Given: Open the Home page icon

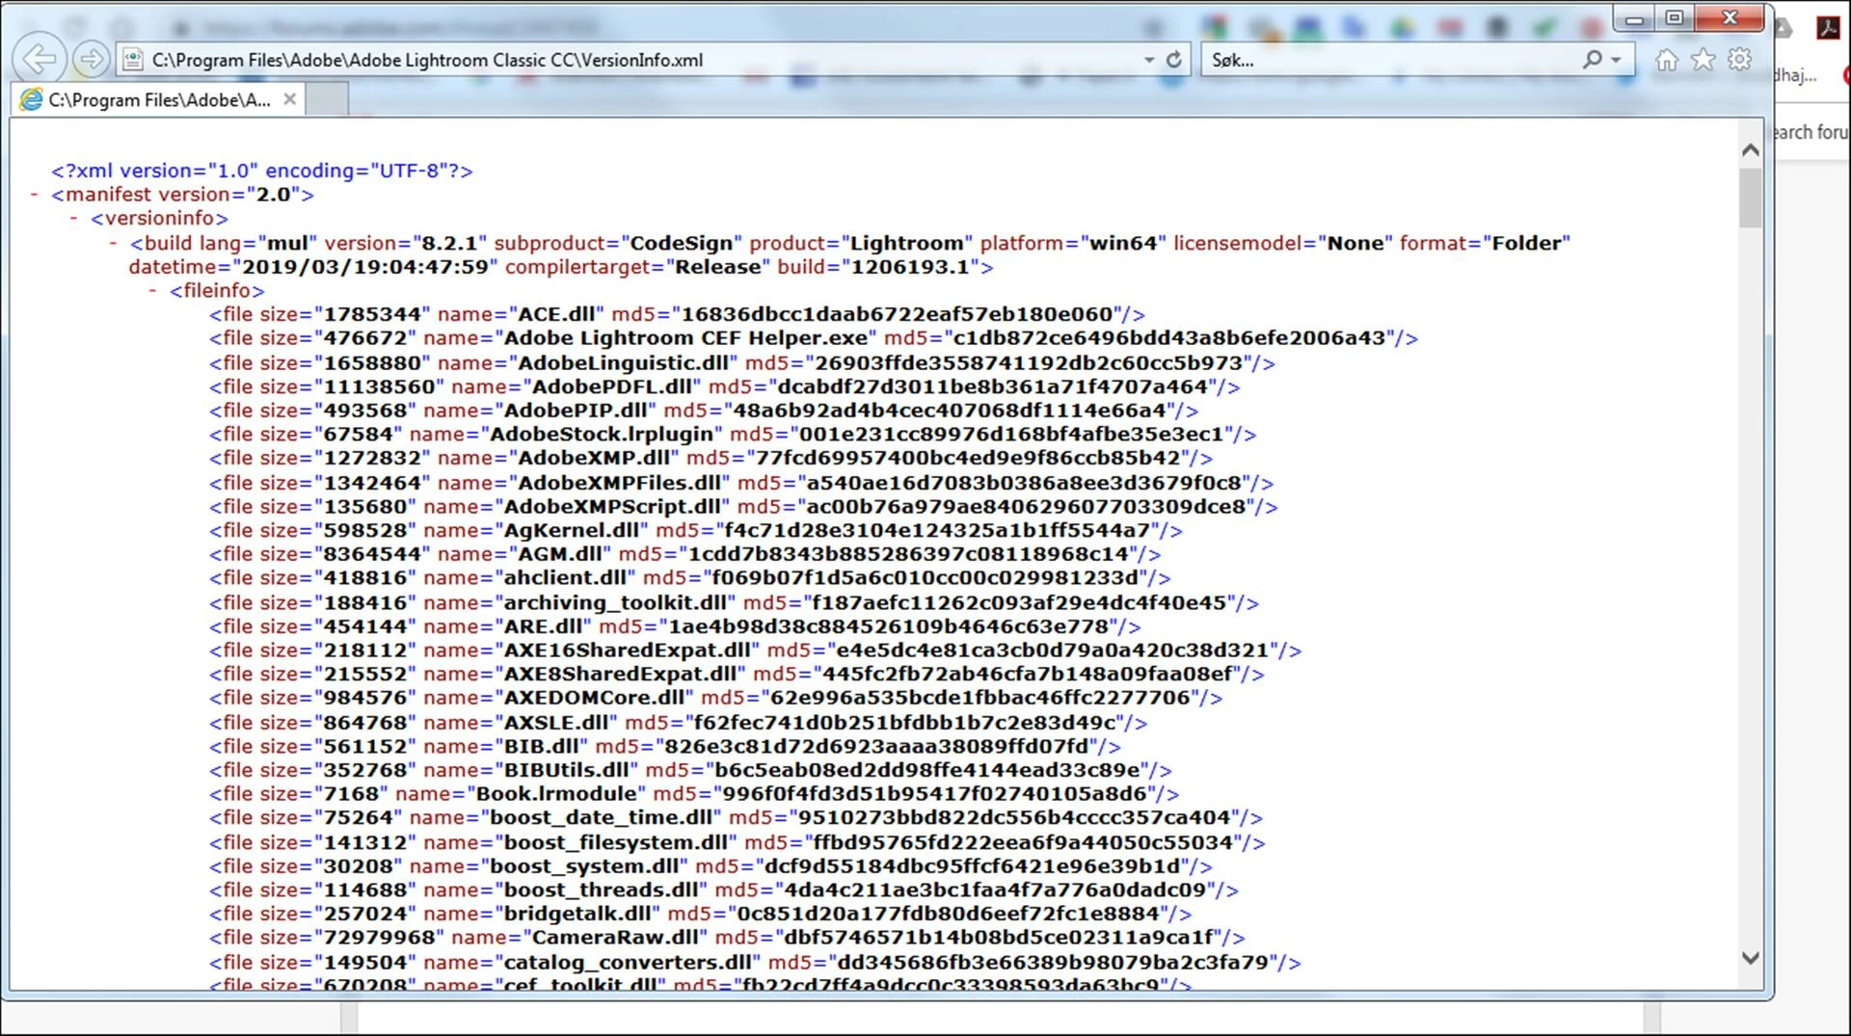Looking at the screenshot, I should click(x=1666, y=60).
